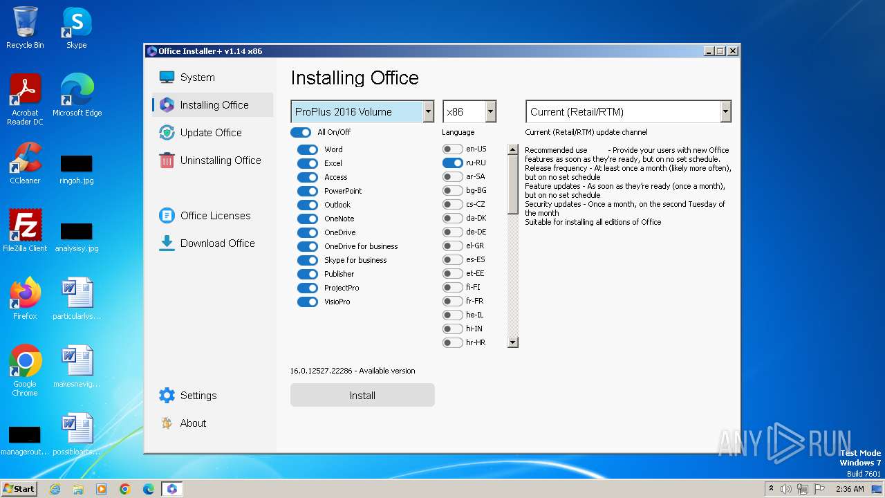885x498 pixels.
Task: Open the particularlys Word document
Action: (x=77, y=299)
